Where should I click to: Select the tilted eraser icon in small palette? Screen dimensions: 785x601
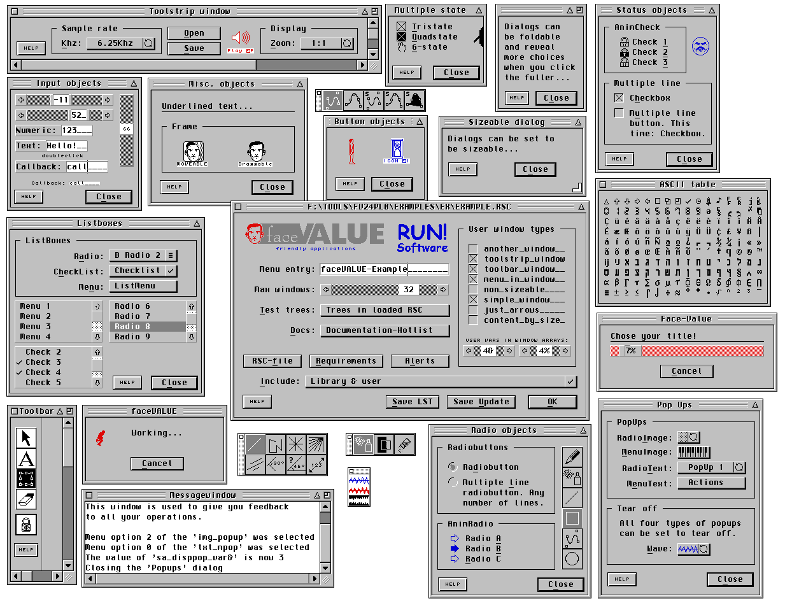[x=405, y=444]
